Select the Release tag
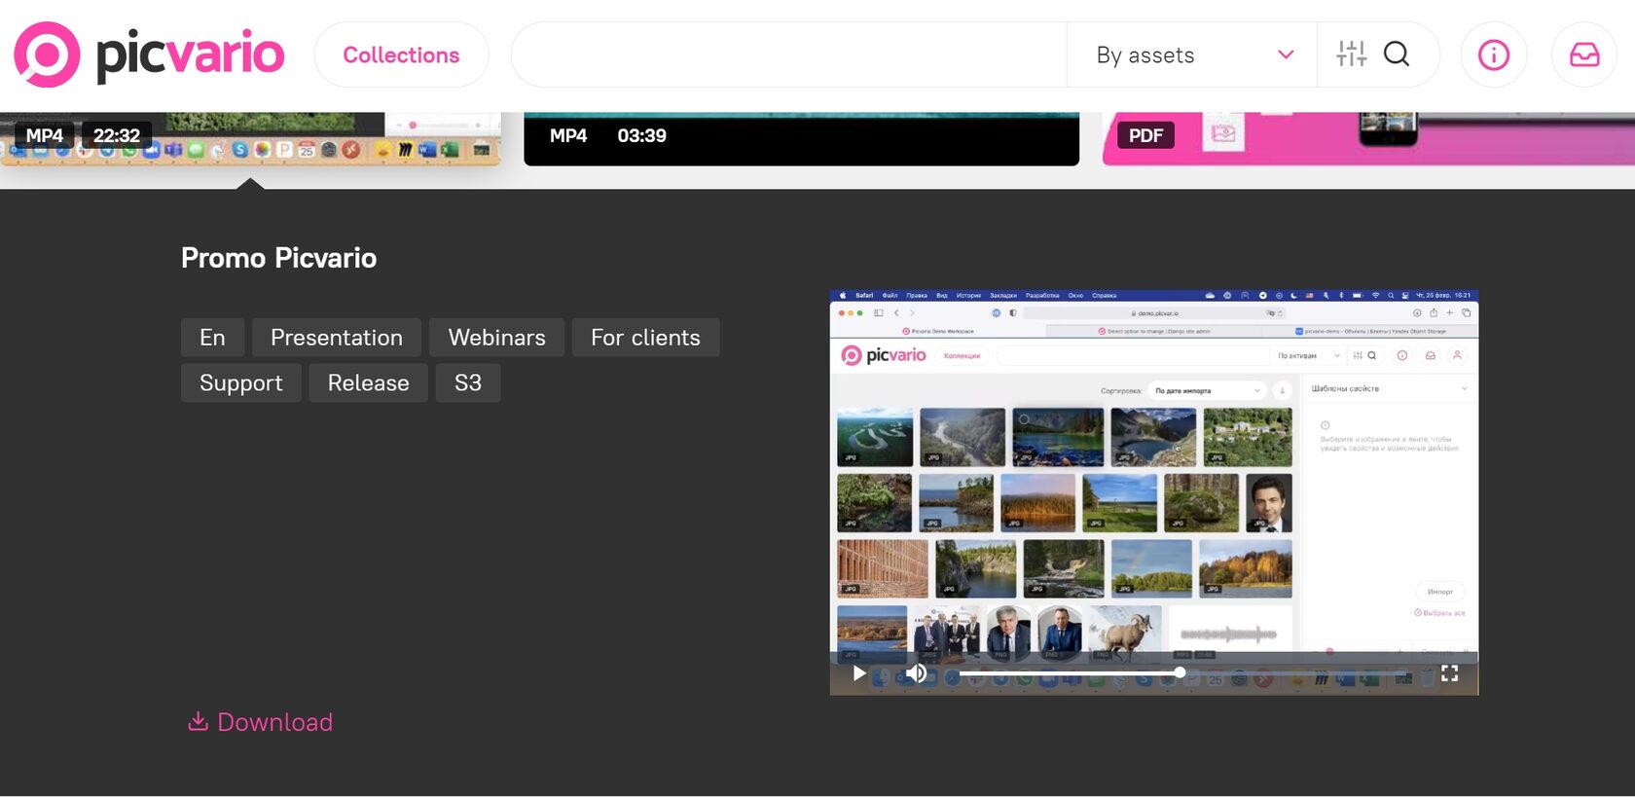 click(x=368, y=383)
